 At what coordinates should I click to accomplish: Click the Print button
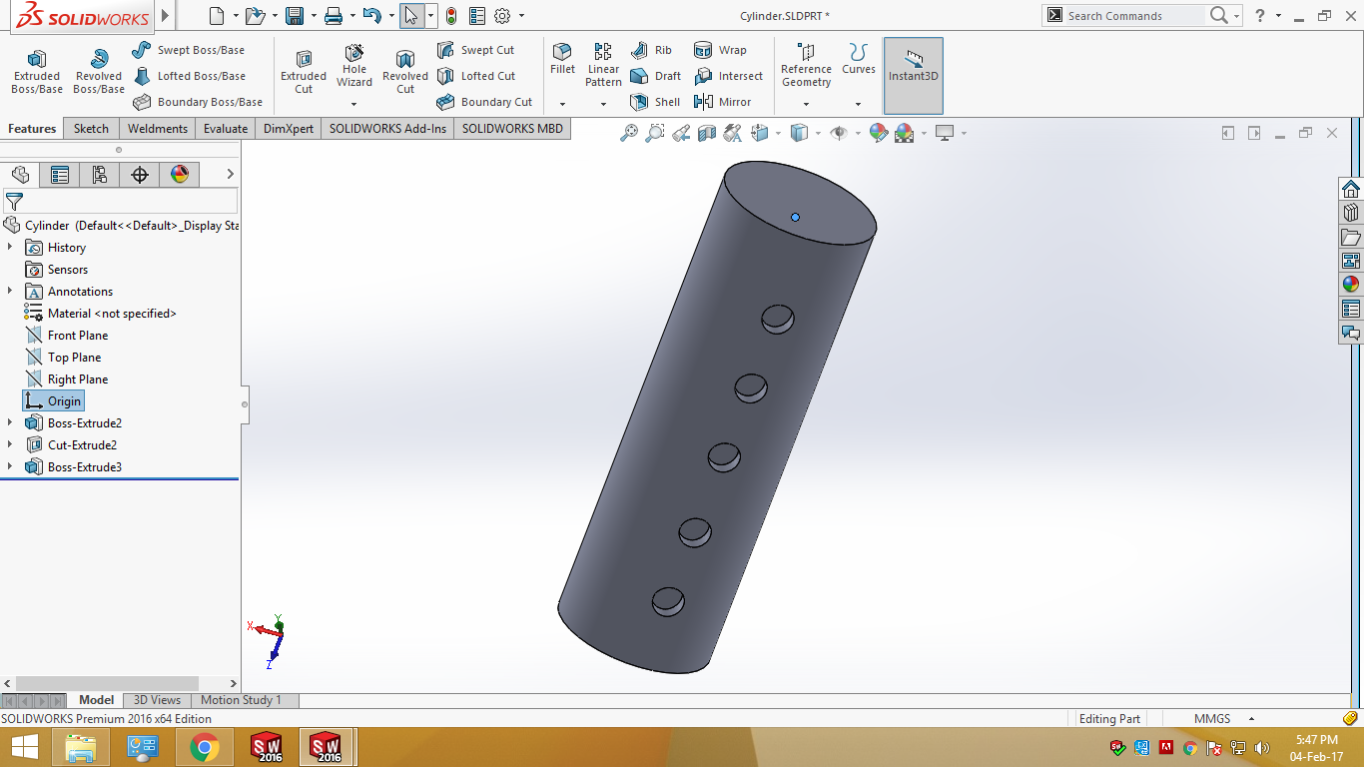click(x=334, y=16)
